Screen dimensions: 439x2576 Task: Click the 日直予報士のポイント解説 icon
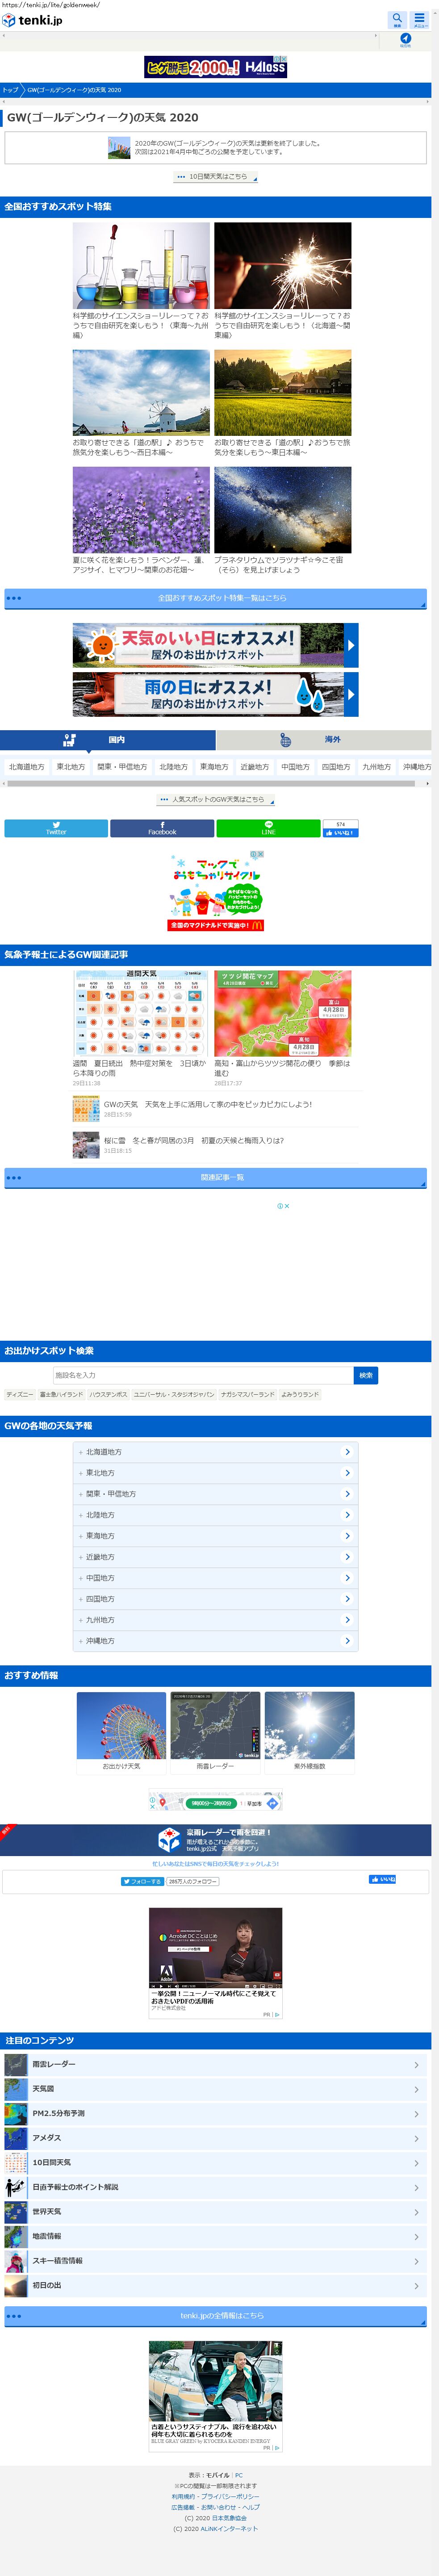(x=16, y=2187)
